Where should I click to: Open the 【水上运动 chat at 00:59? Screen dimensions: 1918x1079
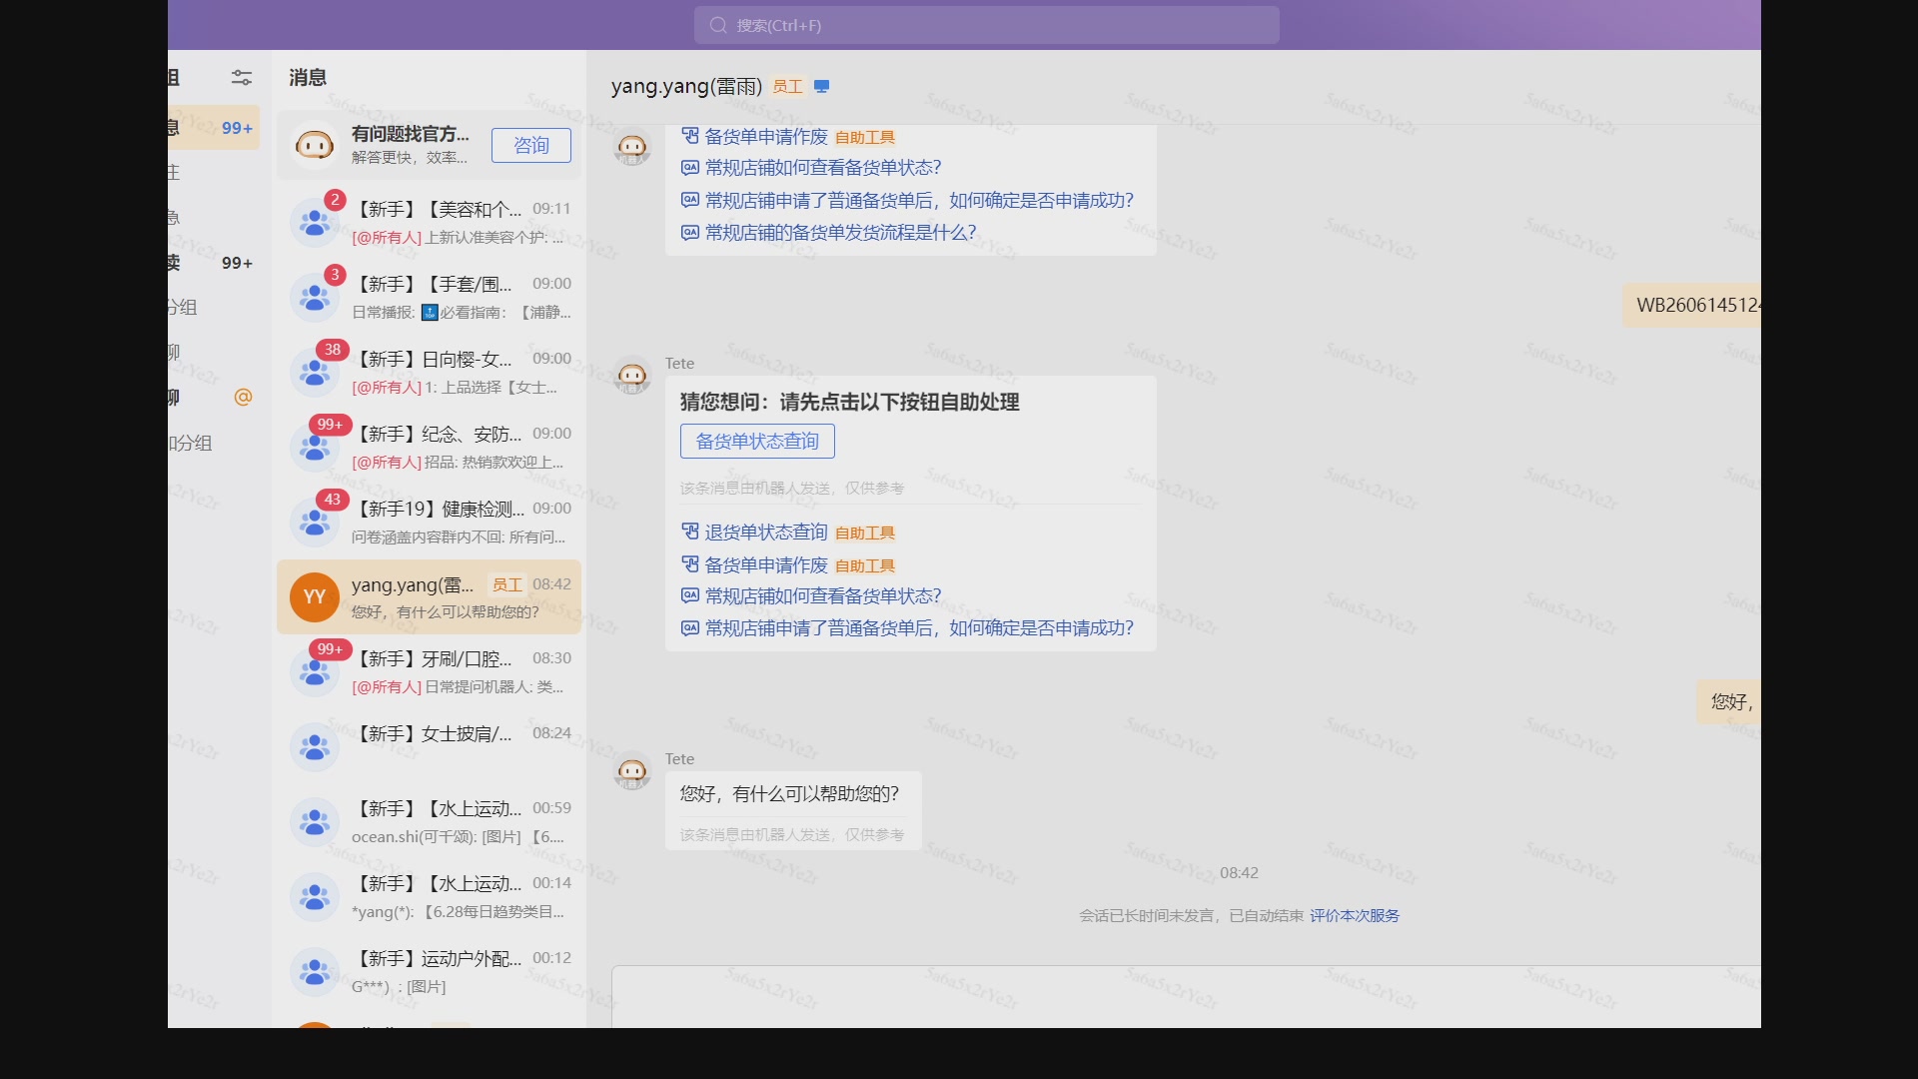pyautogui.click(x=429, y=821)
